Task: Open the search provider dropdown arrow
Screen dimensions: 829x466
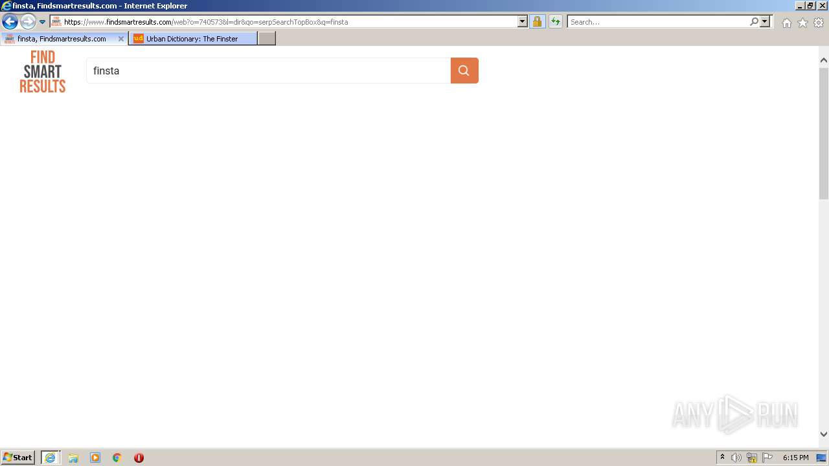Action: 765,21
